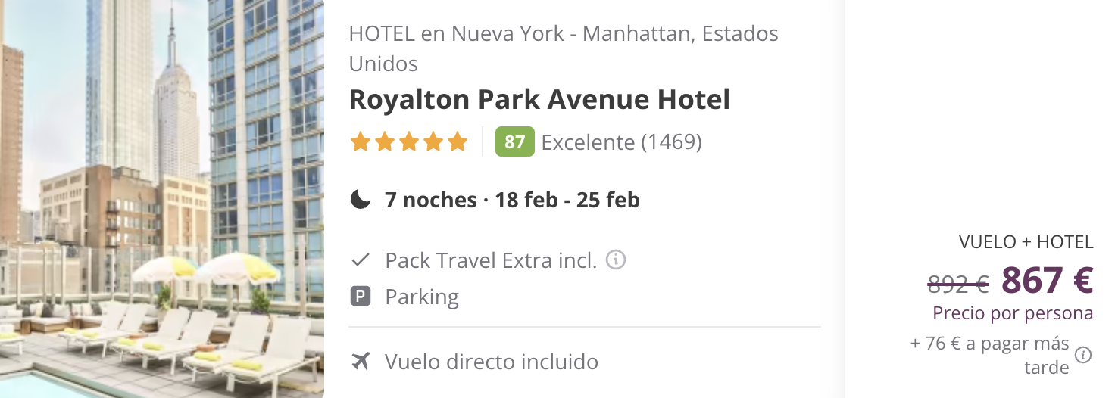Image resolution: width=1115 pixels, height=398 pixels.
Task: Click the 7 noches 18 feb - 25 feb dates
Action: point(512,200)
